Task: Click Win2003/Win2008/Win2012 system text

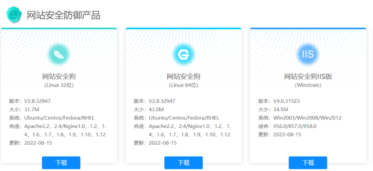Action: [x=307, y=118]
